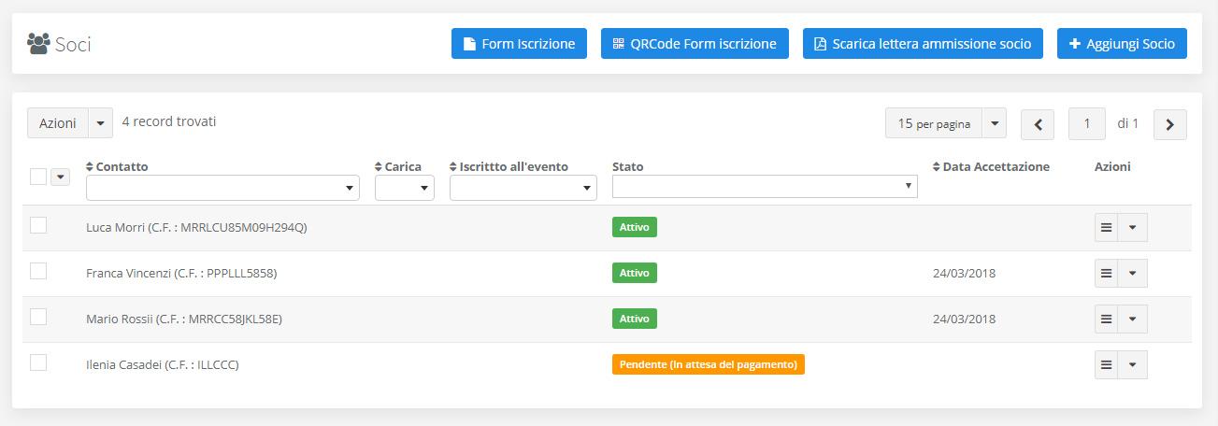
Task: Sort by Contatto column arrows
Action: click(90, 167)
